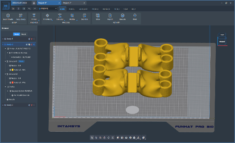
Task: Switch Browser panel to Model view
Action: point(23,34)
